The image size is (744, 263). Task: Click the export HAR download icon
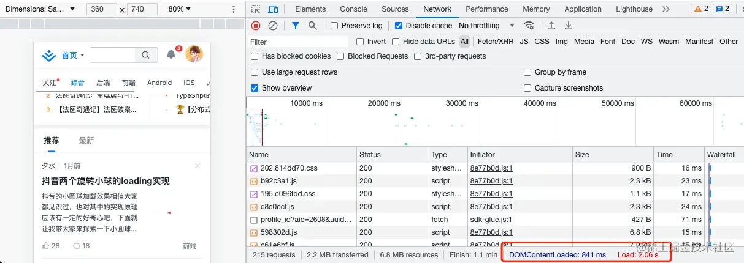click(569, 26)
